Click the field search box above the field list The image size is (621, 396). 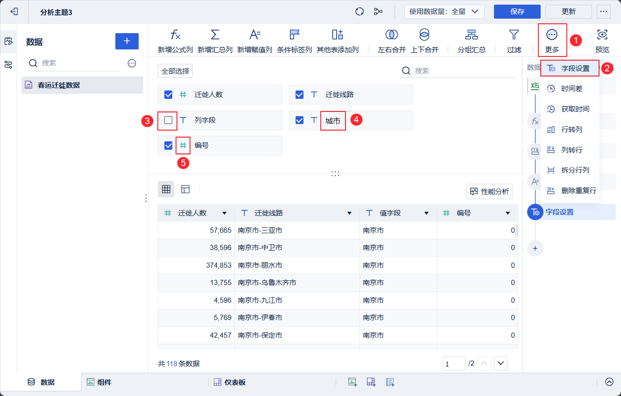click(x=458, y=71)
